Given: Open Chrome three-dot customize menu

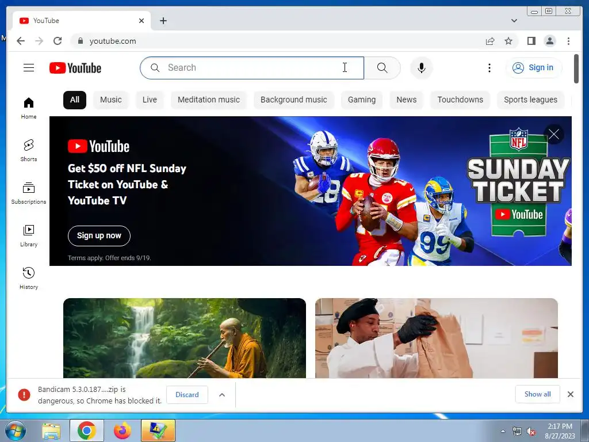Looking at the screenshot, I should (x=568, y=41).
